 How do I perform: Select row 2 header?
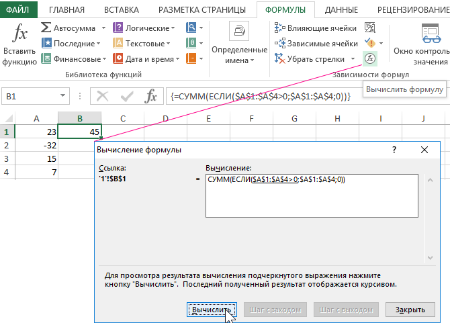(x=7, y=145)
